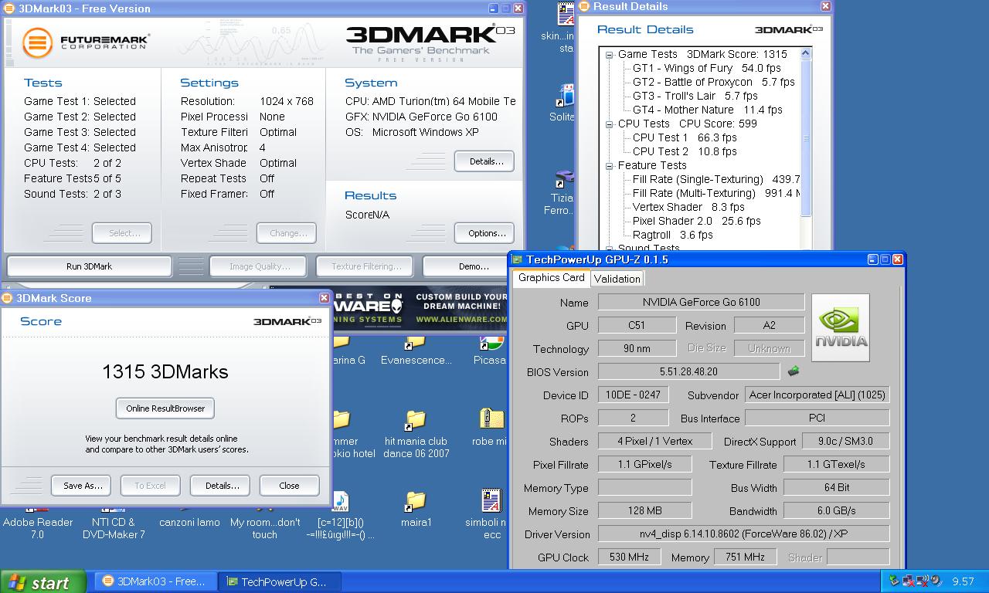The width and height of the screenshot is (989, 593).
Task: Click the NVIDIA logo in GPU-Z
Action: (x=841, y=327)
